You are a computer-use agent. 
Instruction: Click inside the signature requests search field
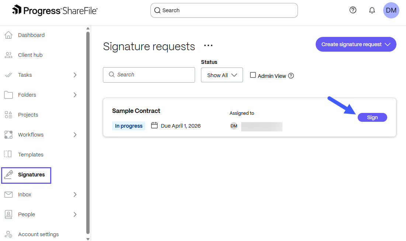(x=149, y=75)
